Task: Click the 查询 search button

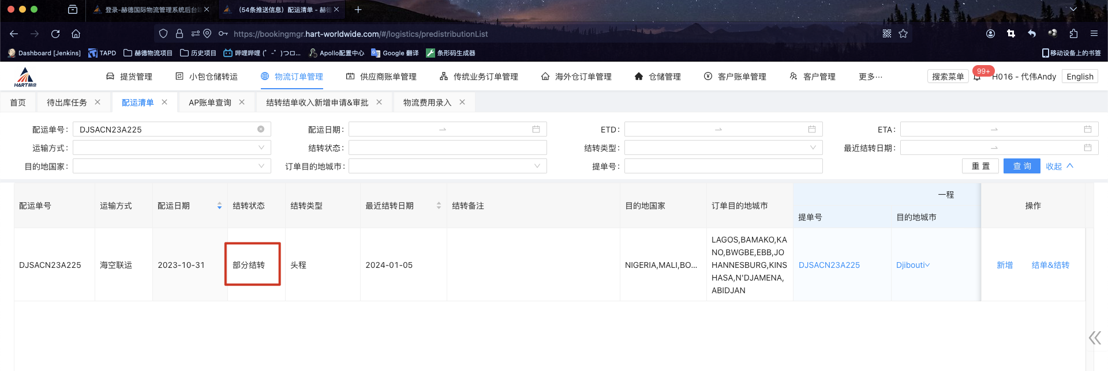Action: tap(1021, 166)
